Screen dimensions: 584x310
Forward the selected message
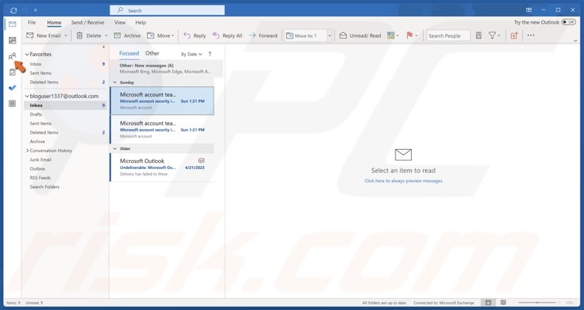(x=263, y=35)
